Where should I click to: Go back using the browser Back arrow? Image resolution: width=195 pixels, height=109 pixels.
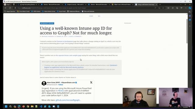pyautogui.click(x=5, y=8)
